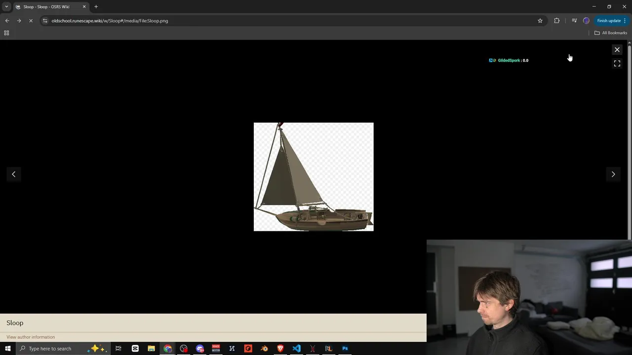Viewport: 632px width, 355px height.
Task: Open the apps grid in bookmarks bar
Action: point(6,33)
